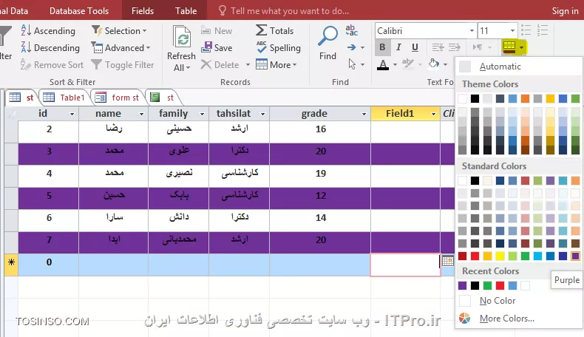This screenshot has height=337, width=584.
Task: Switch to the Table1 document tab
Action: [x=65, y=98]
